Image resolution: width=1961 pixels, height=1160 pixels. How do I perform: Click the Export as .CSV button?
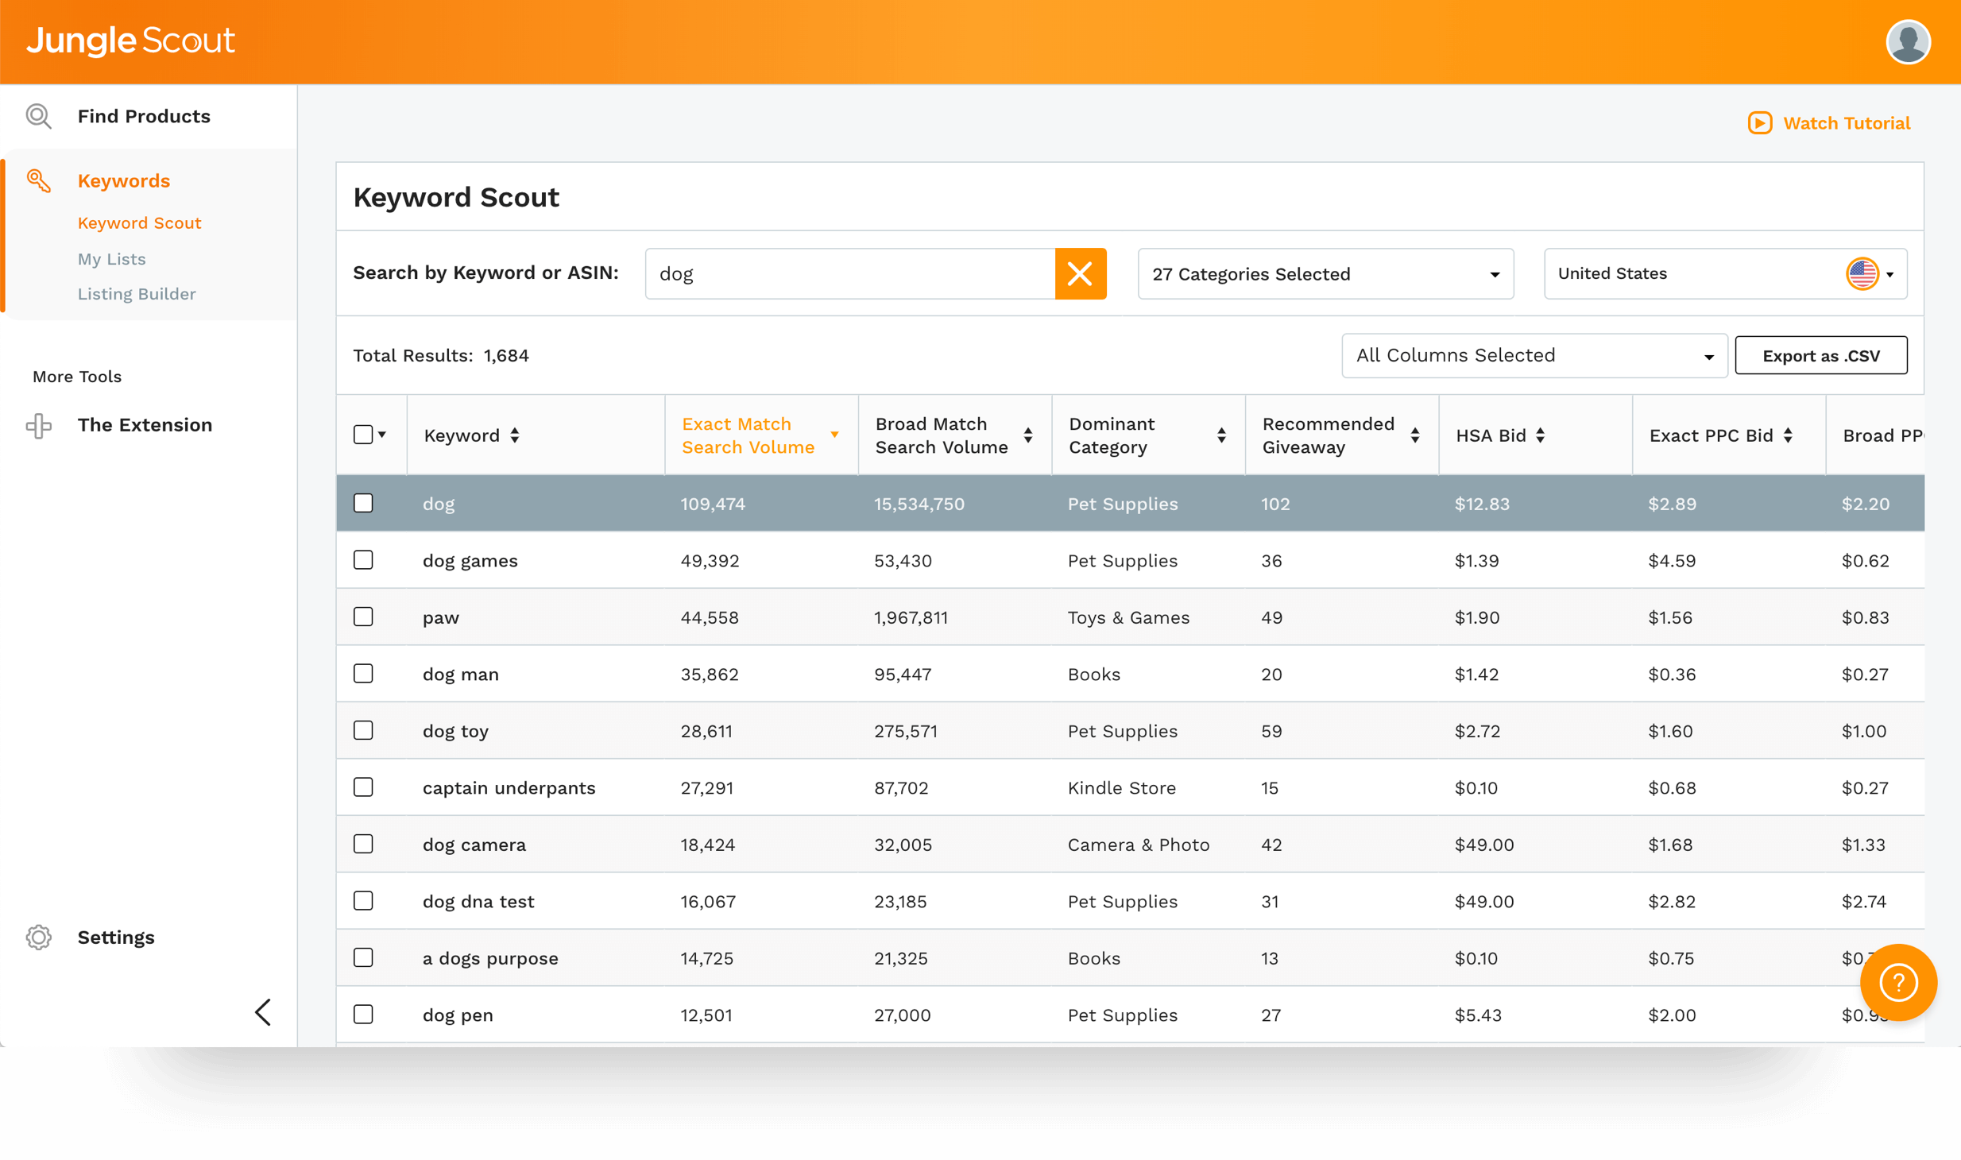1820,356
